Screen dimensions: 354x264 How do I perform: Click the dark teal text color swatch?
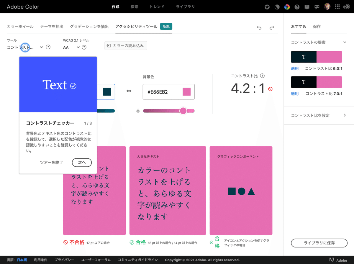(107, 92)
